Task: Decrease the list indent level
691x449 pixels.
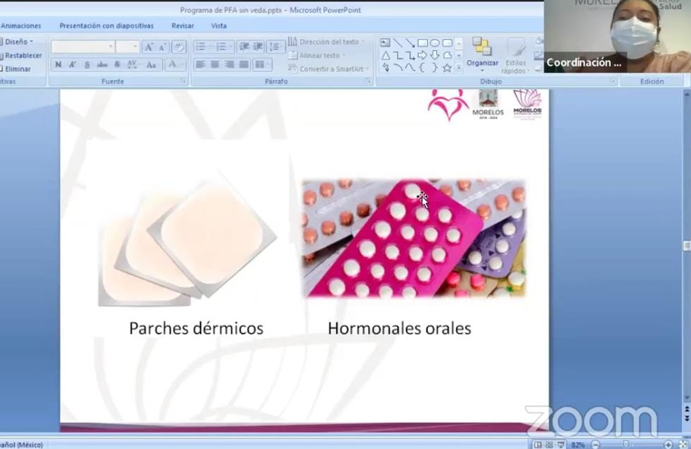Action: pyautogui.click(x=244, y=47)
